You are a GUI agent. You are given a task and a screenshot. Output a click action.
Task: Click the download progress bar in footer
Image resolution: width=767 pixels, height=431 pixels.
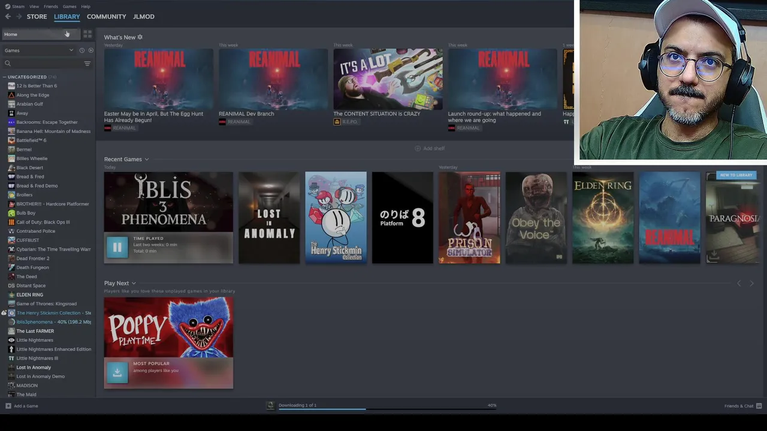[x=388, y=409]
